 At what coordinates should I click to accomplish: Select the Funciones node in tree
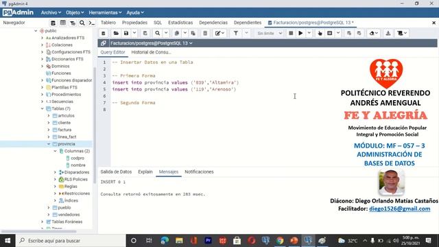coord(61,73)
